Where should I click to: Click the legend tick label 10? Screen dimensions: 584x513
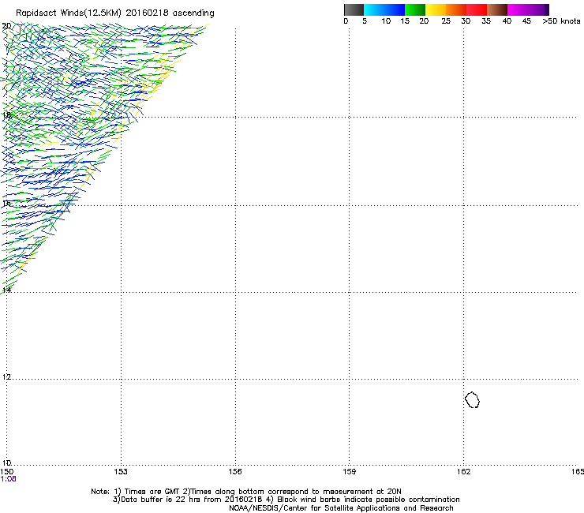(x=386, y=21)
